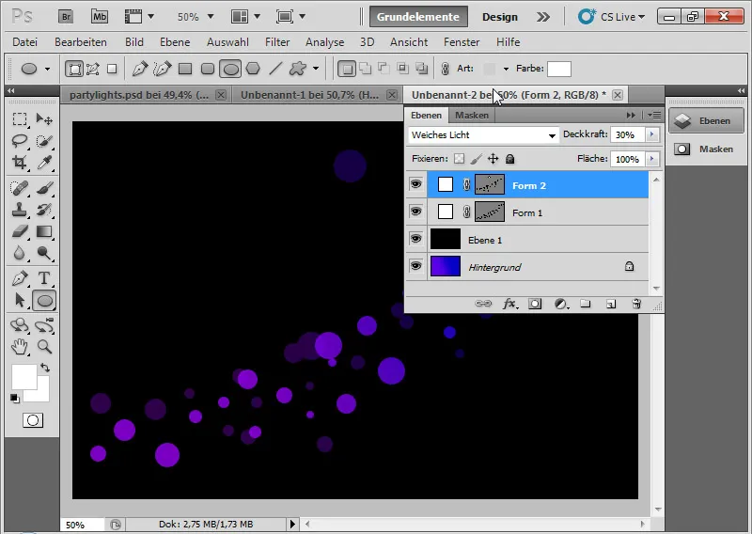752x534 pixels.
Task: Select the Path Selection arrow tool
Action: coord(20,300)
